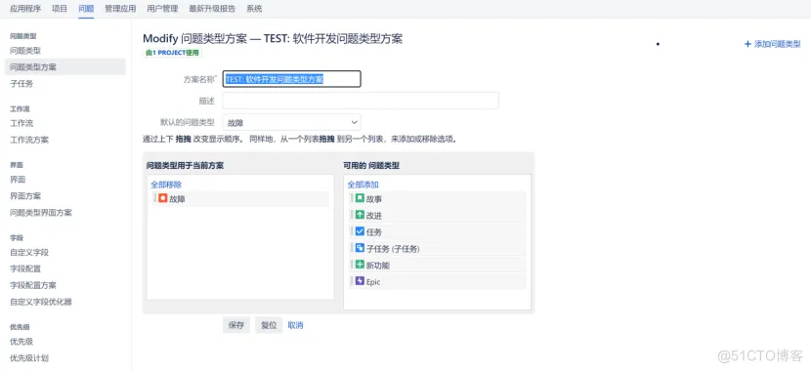Open 工作流方案 in the sidebar
This screenshot has width=812, height=372.
pos(29,140)
